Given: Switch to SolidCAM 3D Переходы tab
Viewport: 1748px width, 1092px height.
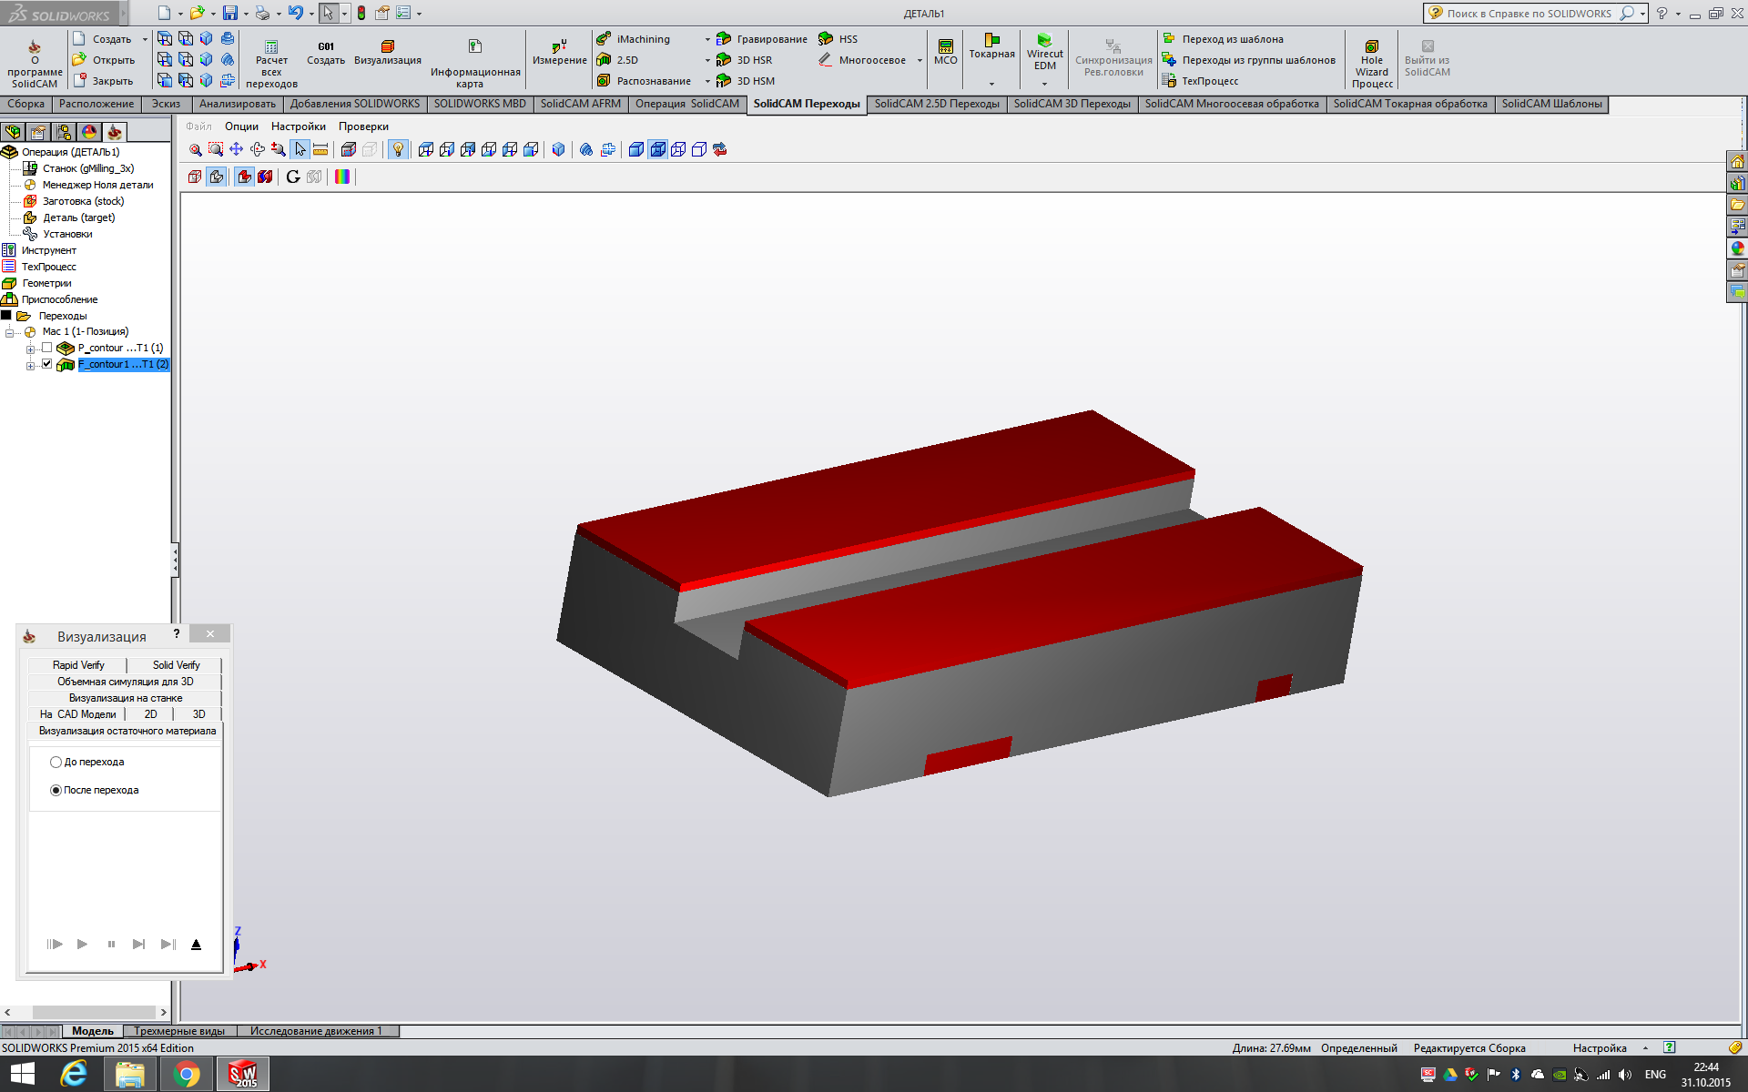Looking at the screenshot, I should tap(1072, 104).
